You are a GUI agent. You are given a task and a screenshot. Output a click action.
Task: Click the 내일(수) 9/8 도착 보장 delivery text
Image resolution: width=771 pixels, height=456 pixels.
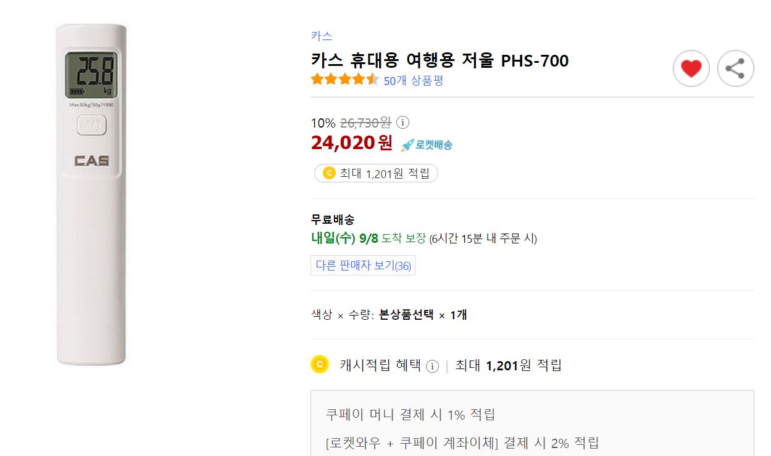tap(369, 238)
